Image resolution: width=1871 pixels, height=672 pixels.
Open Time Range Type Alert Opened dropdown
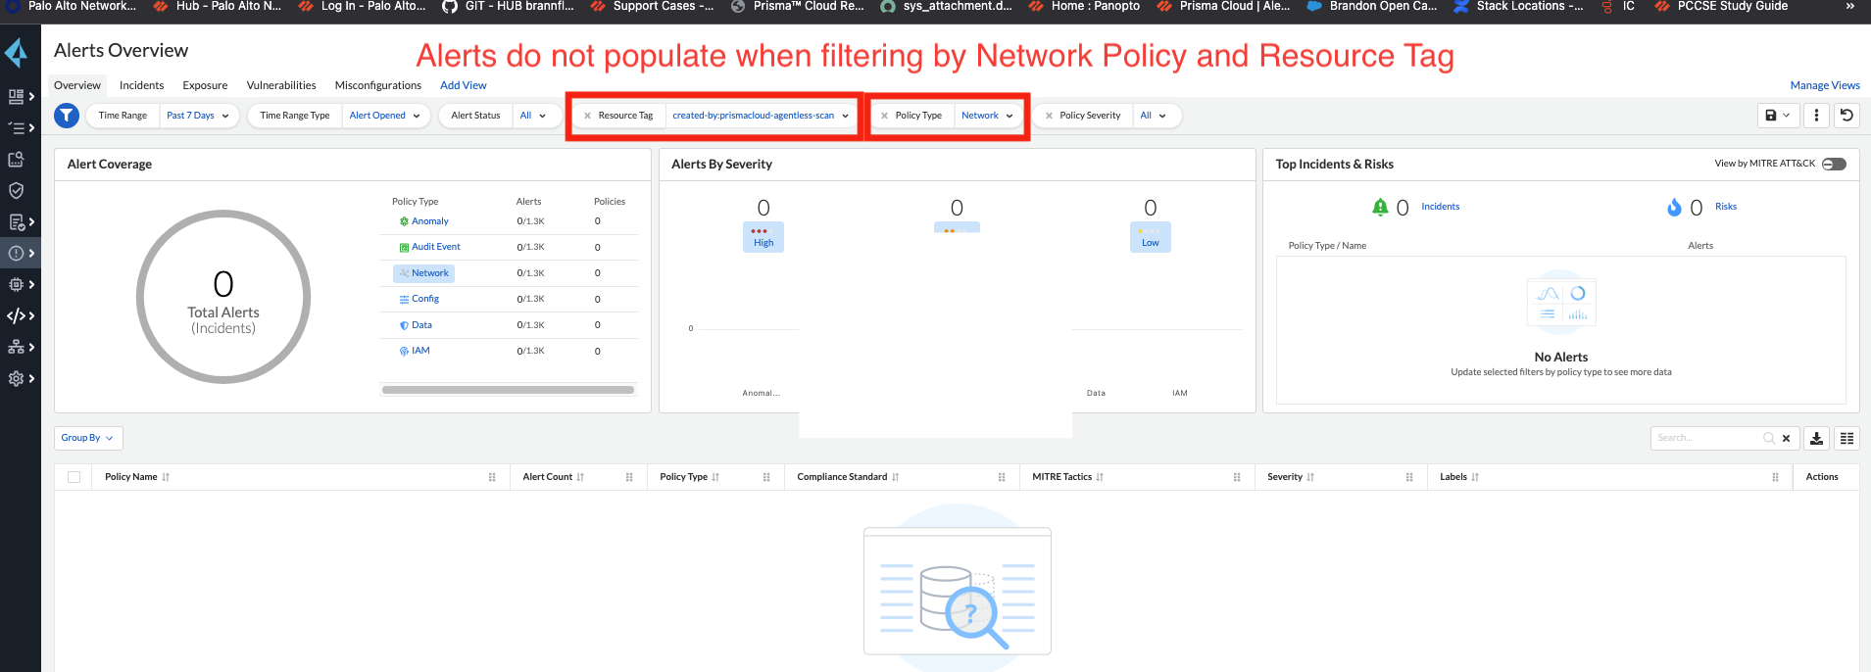click(385, 116)
